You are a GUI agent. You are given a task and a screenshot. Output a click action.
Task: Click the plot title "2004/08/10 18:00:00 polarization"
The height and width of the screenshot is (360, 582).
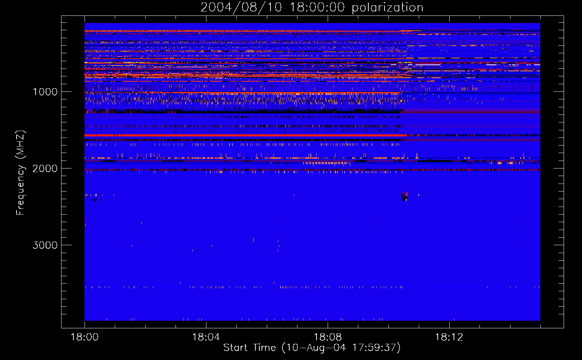(312, 8)
